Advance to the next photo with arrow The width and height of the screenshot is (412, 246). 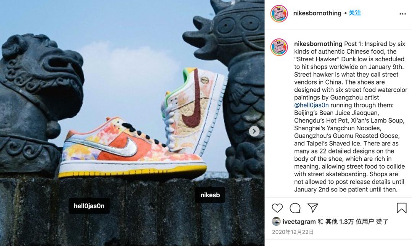pyautogui.click(x=254, y=131)
